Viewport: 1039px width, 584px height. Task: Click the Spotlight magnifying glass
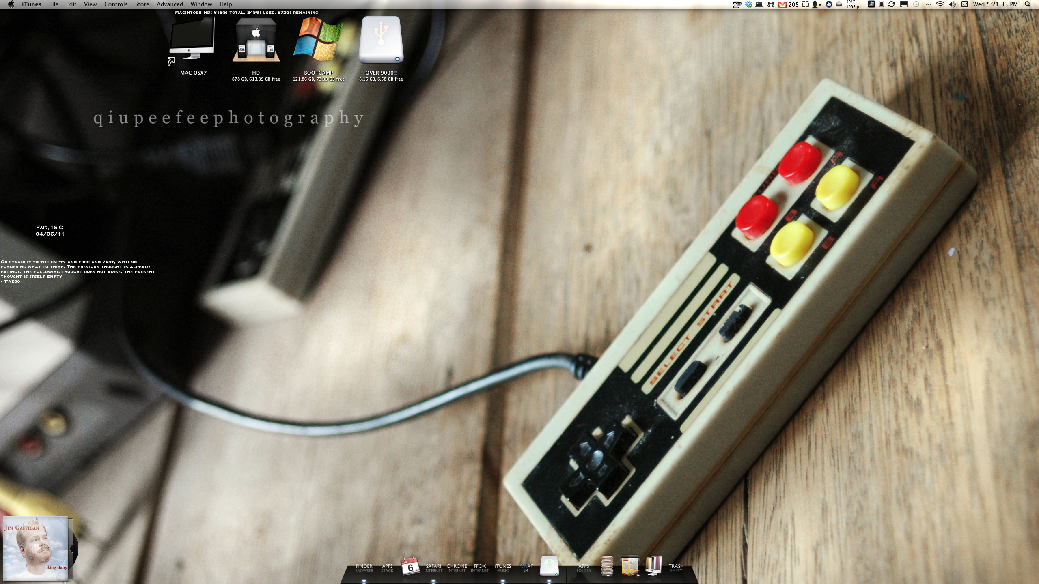[x=1028, y=4]
